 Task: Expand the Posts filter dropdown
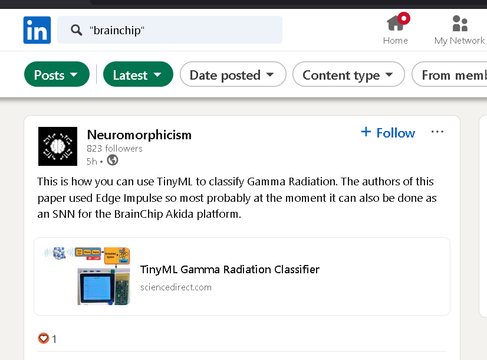[x=57, y=74]
